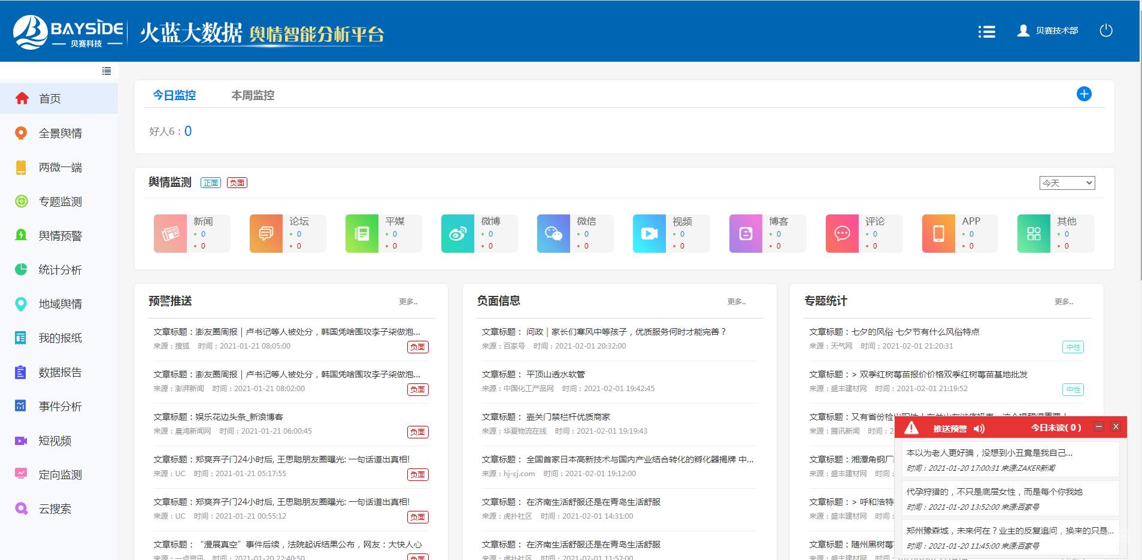Screen dimensions: 1142x560
Task: Open article 壶关门禁栏杆优质商家
Action: pyautogui.click(x=546, y=417)
